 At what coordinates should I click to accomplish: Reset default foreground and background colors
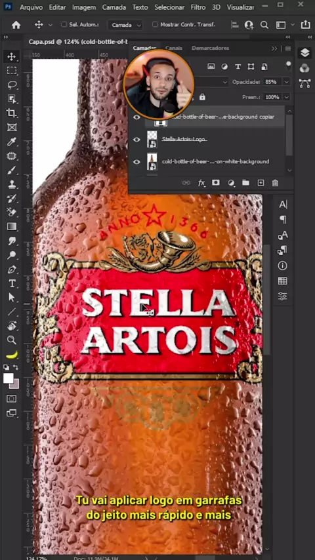click(x=6, y=367)
